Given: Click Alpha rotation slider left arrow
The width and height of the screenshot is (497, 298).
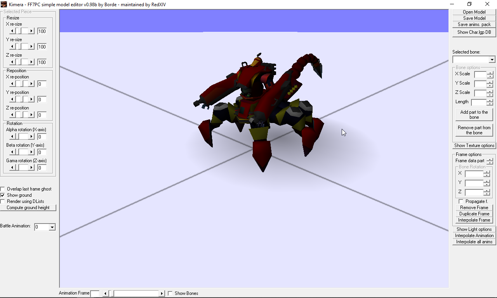Looking at the screenshot, I should (12, 137).
